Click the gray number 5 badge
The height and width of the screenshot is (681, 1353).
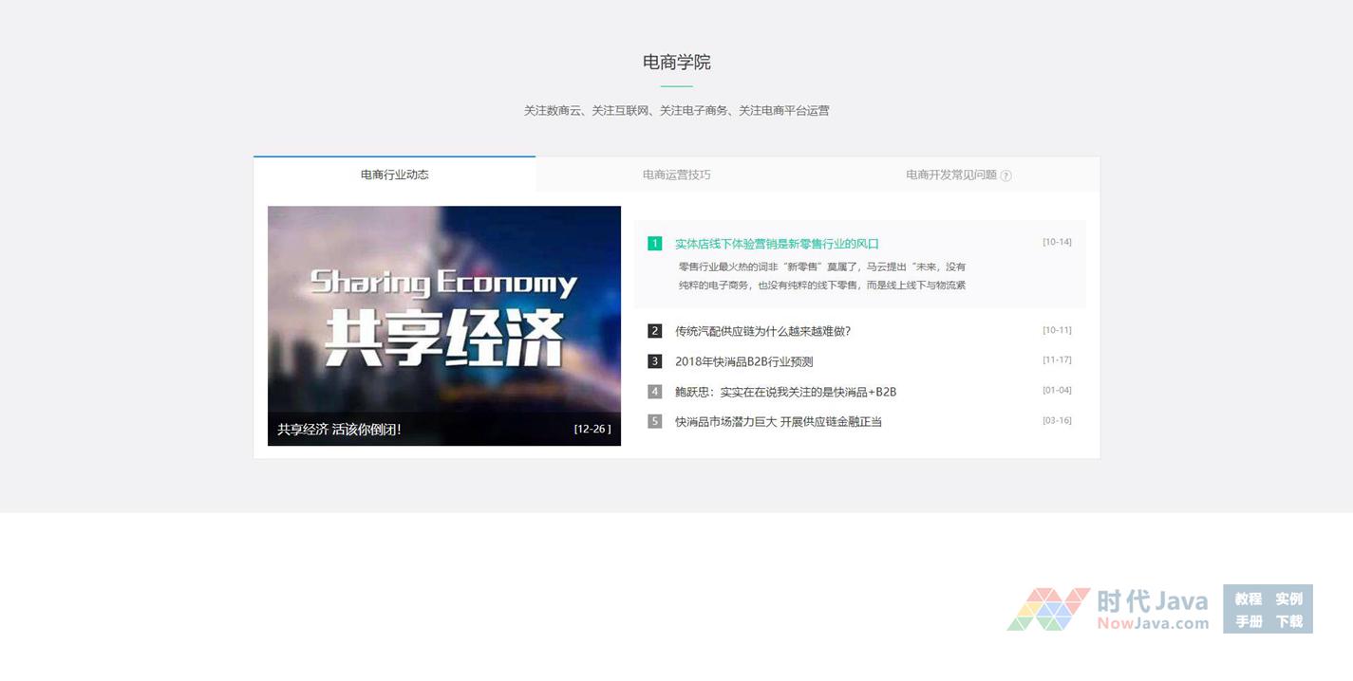(654, 421)
